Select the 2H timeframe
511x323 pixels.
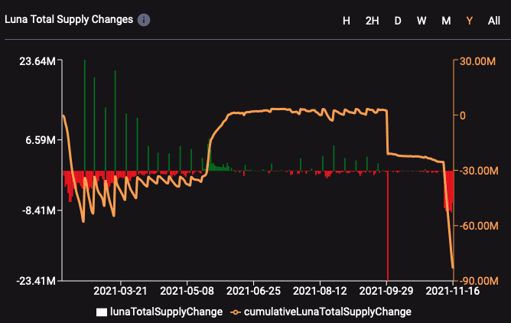click(x=372, y=21)
